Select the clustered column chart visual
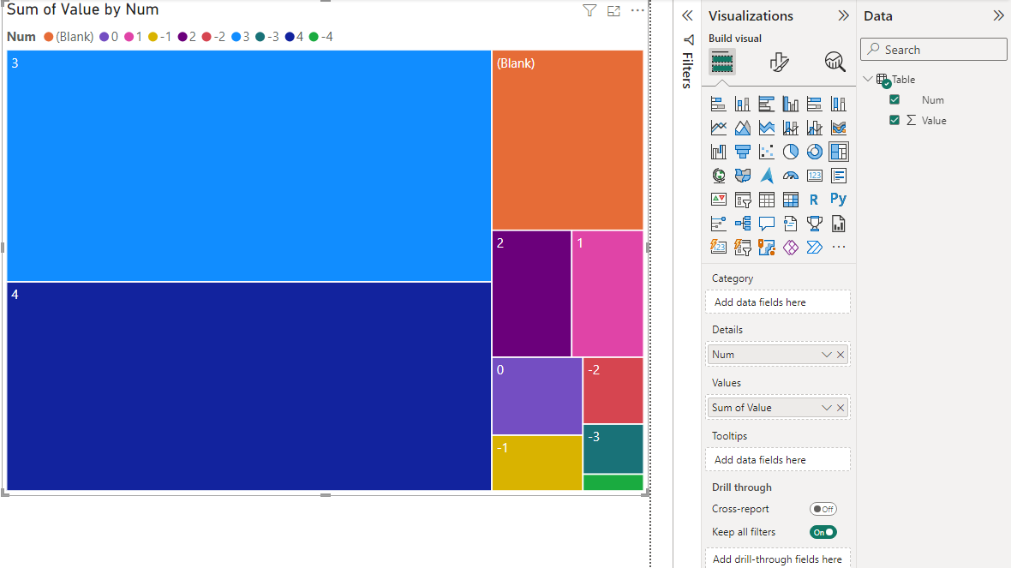The width and height of the screenshot is (1011, 568). pyautogui.click(x=791, y=104)
